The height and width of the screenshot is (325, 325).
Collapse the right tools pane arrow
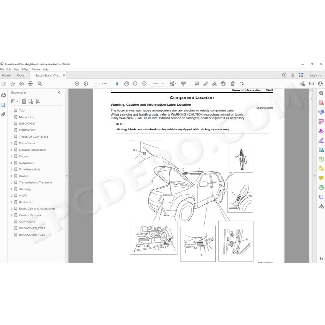314,176
